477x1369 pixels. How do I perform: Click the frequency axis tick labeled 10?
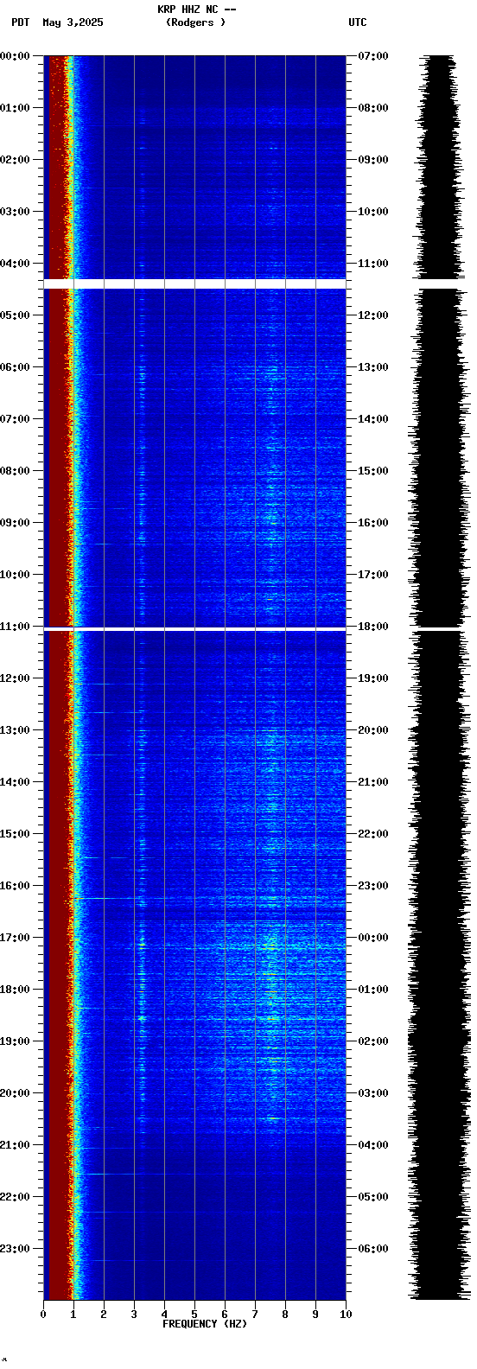pos(346,1315)
